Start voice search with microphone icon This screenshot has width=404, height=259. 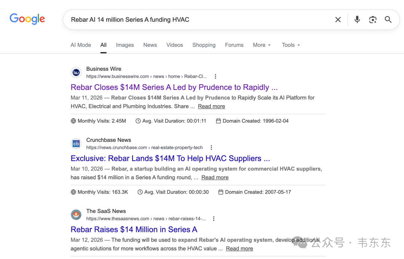pyautogui.click(x=357, y=19)
